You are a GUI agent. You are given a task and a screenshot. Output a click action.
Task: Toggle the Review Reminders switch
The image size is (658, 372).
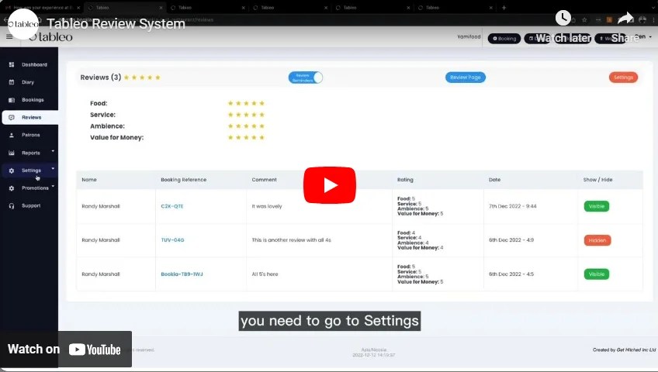pos(306,77)
